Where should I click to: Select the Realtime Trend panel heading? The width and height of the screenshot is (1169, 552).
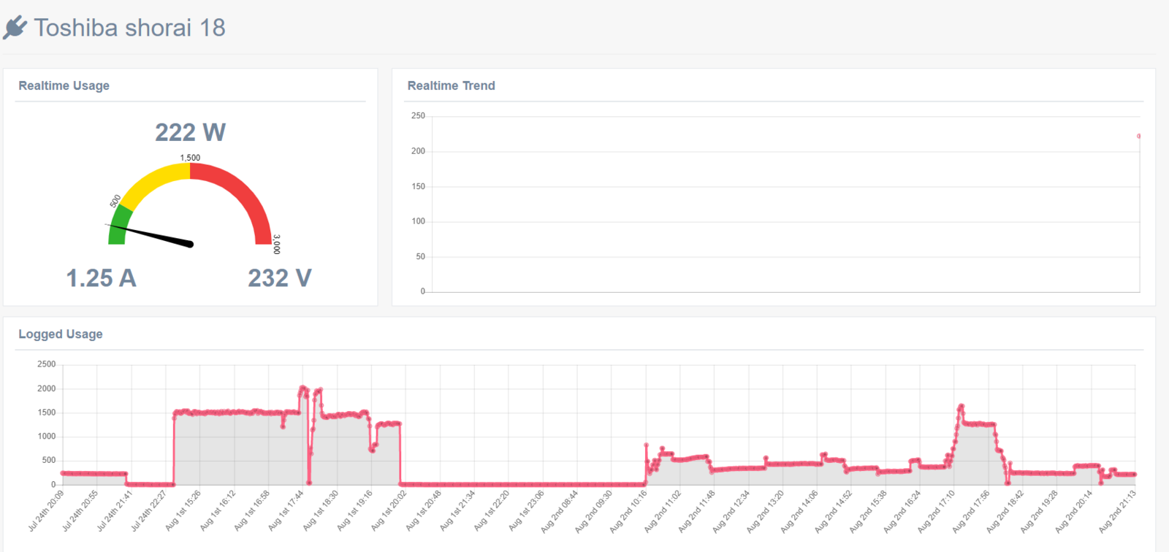pyautogui.click(x=452, y=85)
